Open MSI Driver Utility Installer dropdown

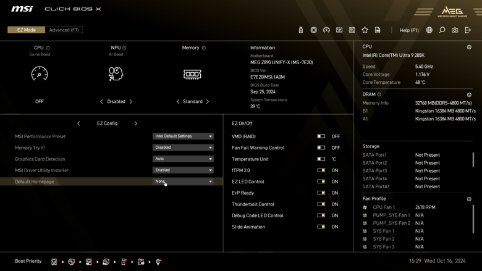point(183,170)
